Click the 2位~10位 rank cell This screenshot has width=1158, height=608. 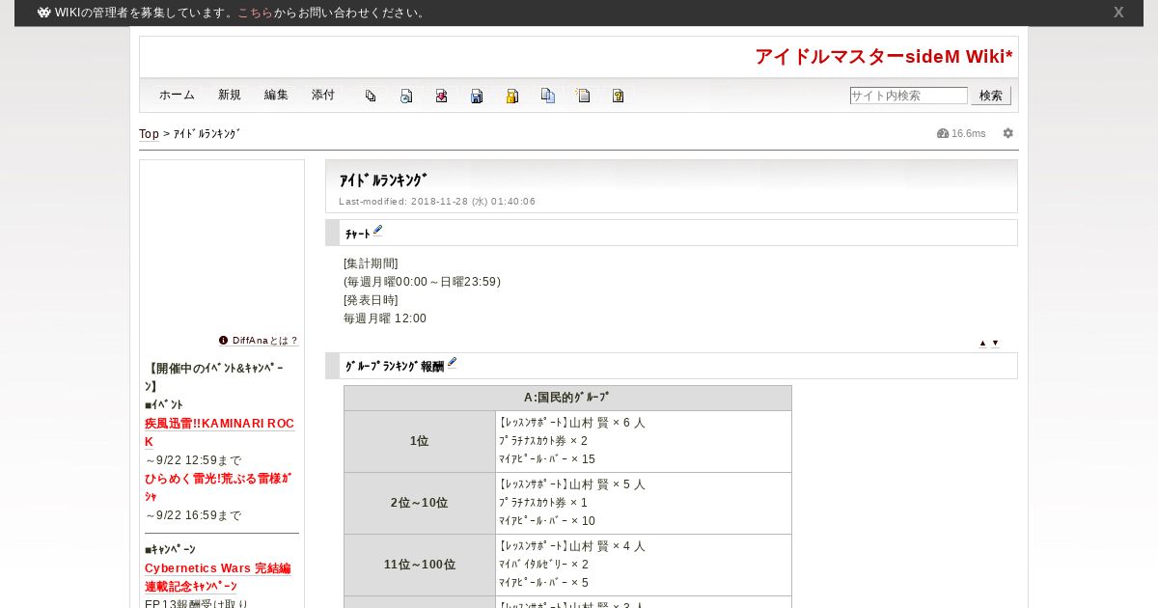coord(420,503)
